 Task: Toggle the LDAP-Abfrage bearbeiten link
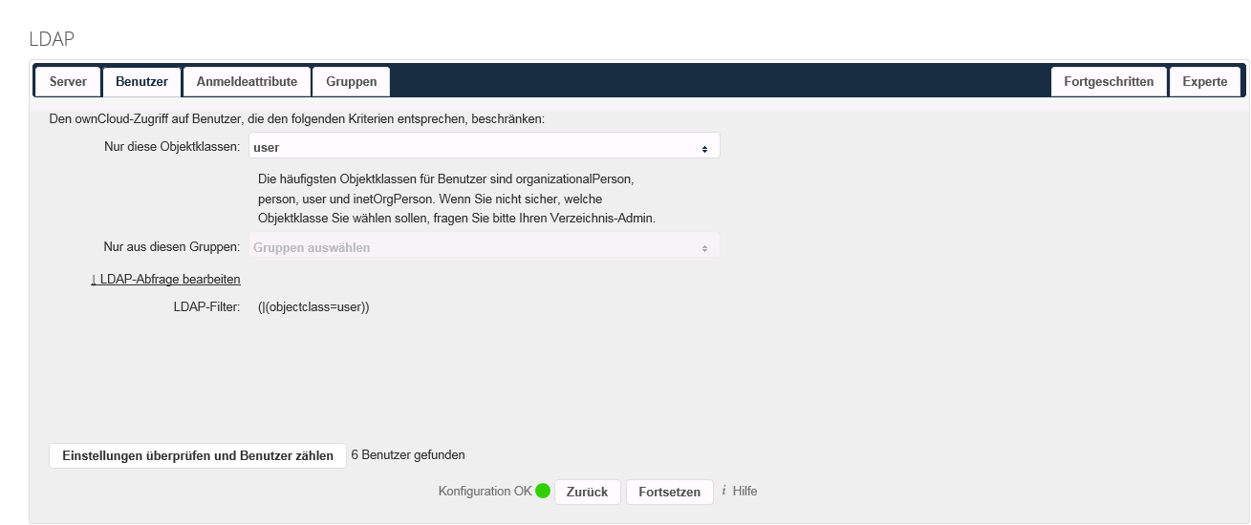[x=165, y=280]
